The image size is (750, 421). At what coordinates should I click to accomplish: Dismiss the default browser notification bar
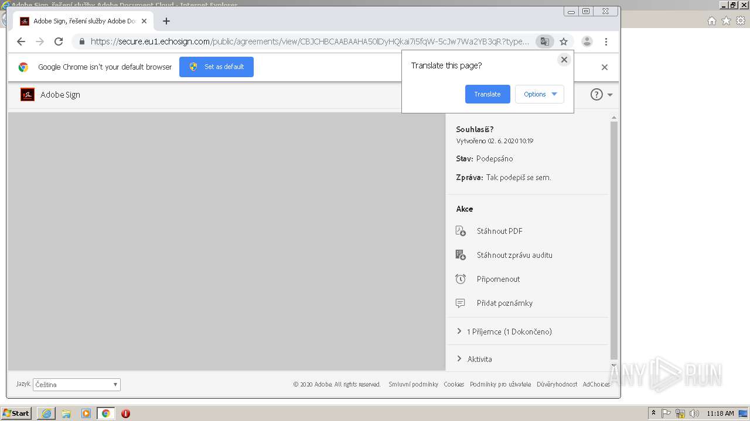[x=605, y=67]
